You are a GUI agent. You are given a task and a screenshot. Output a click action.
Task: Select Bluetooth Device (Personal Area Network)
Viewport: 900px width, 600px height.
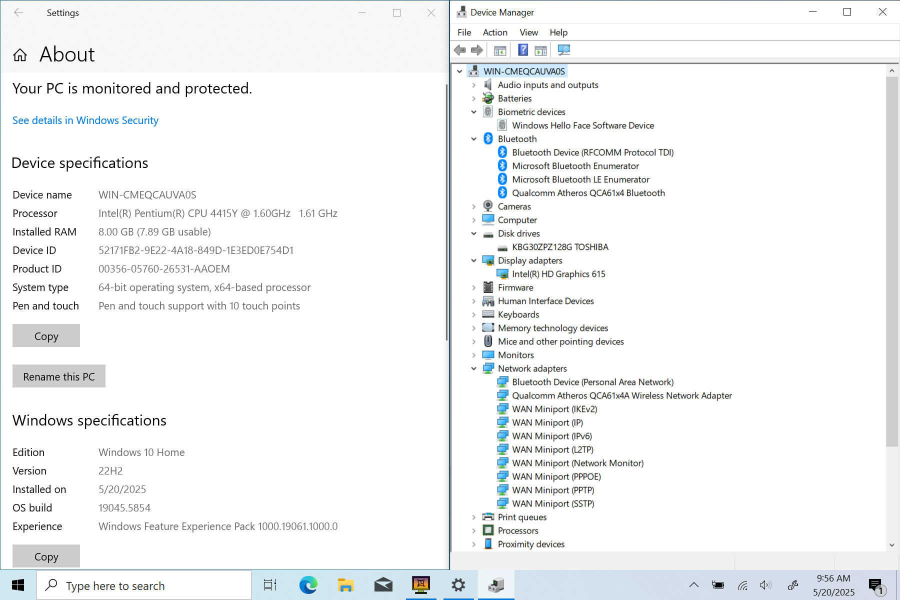(x=593, y=382)
